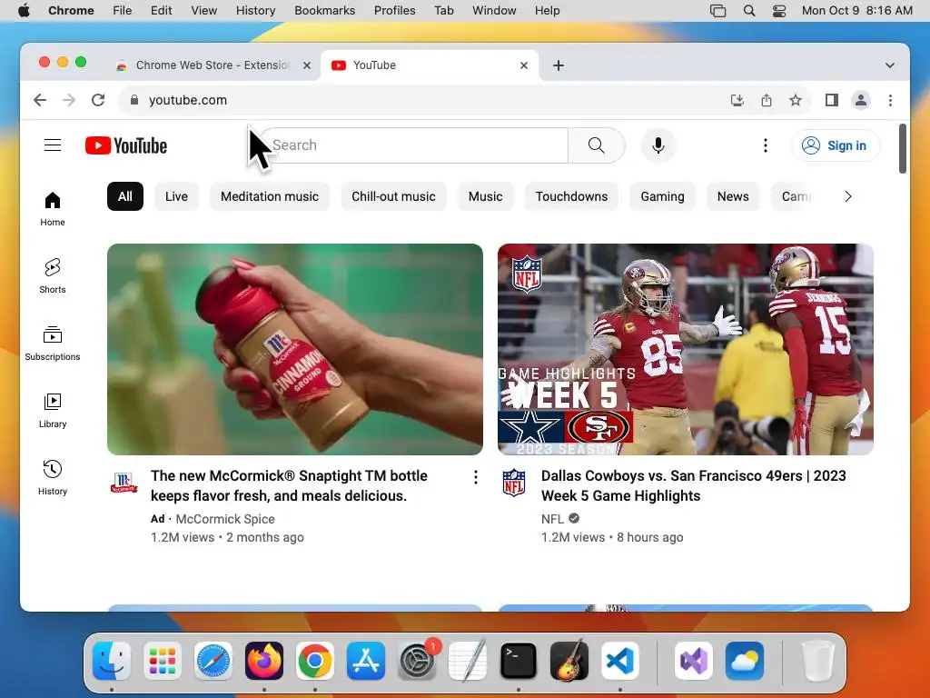Open Dallas Cowboys vs. San Francisco title
Viewport: 930px width, 698px height.
(x=693, y=485)
